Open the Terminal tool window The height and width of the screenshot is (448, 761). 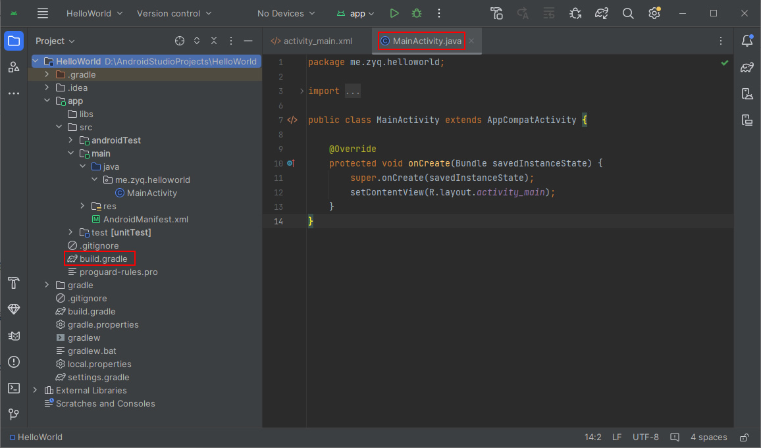(14, 388)
